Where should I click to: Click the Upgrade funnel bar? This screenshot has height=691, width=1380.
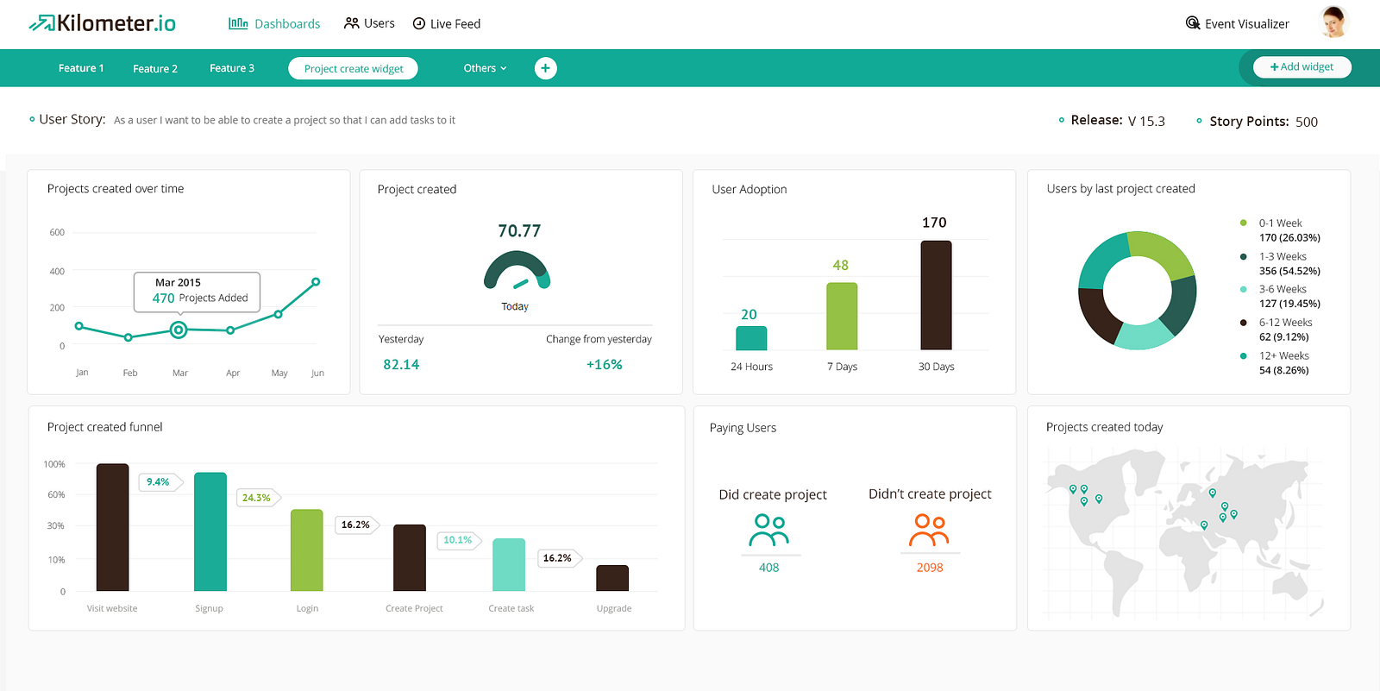612,578
